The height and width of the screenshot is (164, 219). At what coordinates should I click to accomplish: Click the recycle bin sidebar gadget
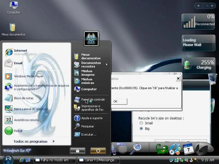[212, 79]
